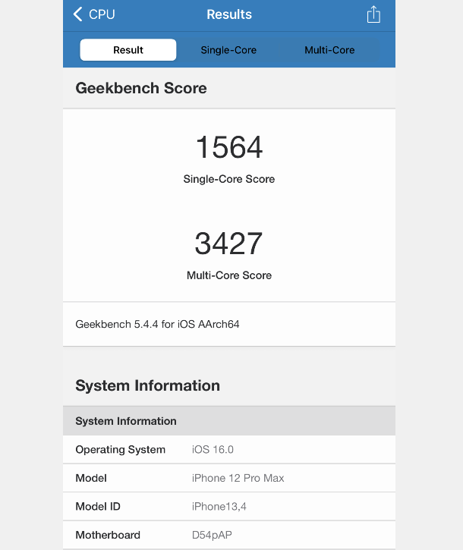Click the D54pAP motherboard value
The width and height of the screenshot is (463, 550).
point(212,535)
